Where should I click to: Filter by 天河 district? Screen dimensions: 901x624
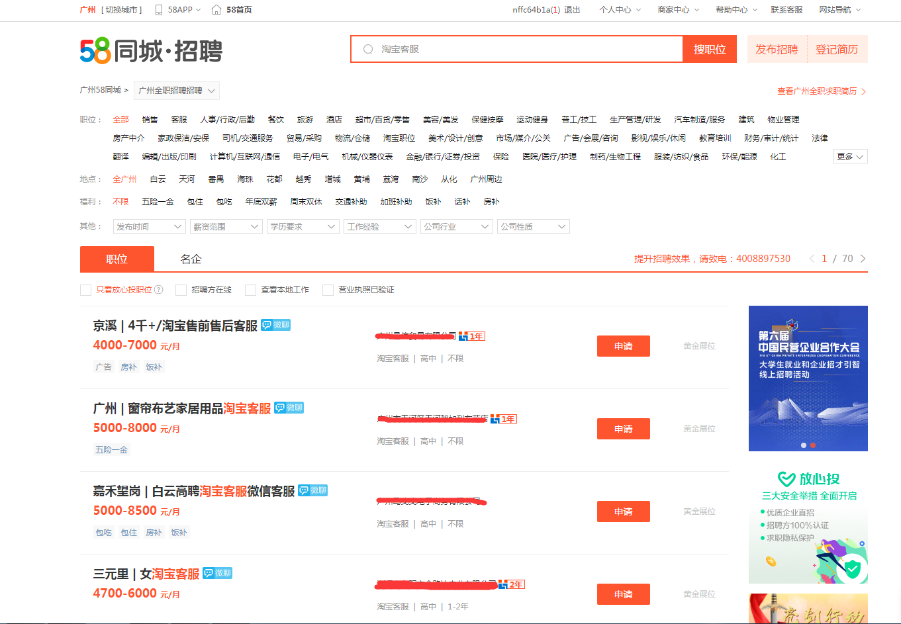(x=187, y=179)
